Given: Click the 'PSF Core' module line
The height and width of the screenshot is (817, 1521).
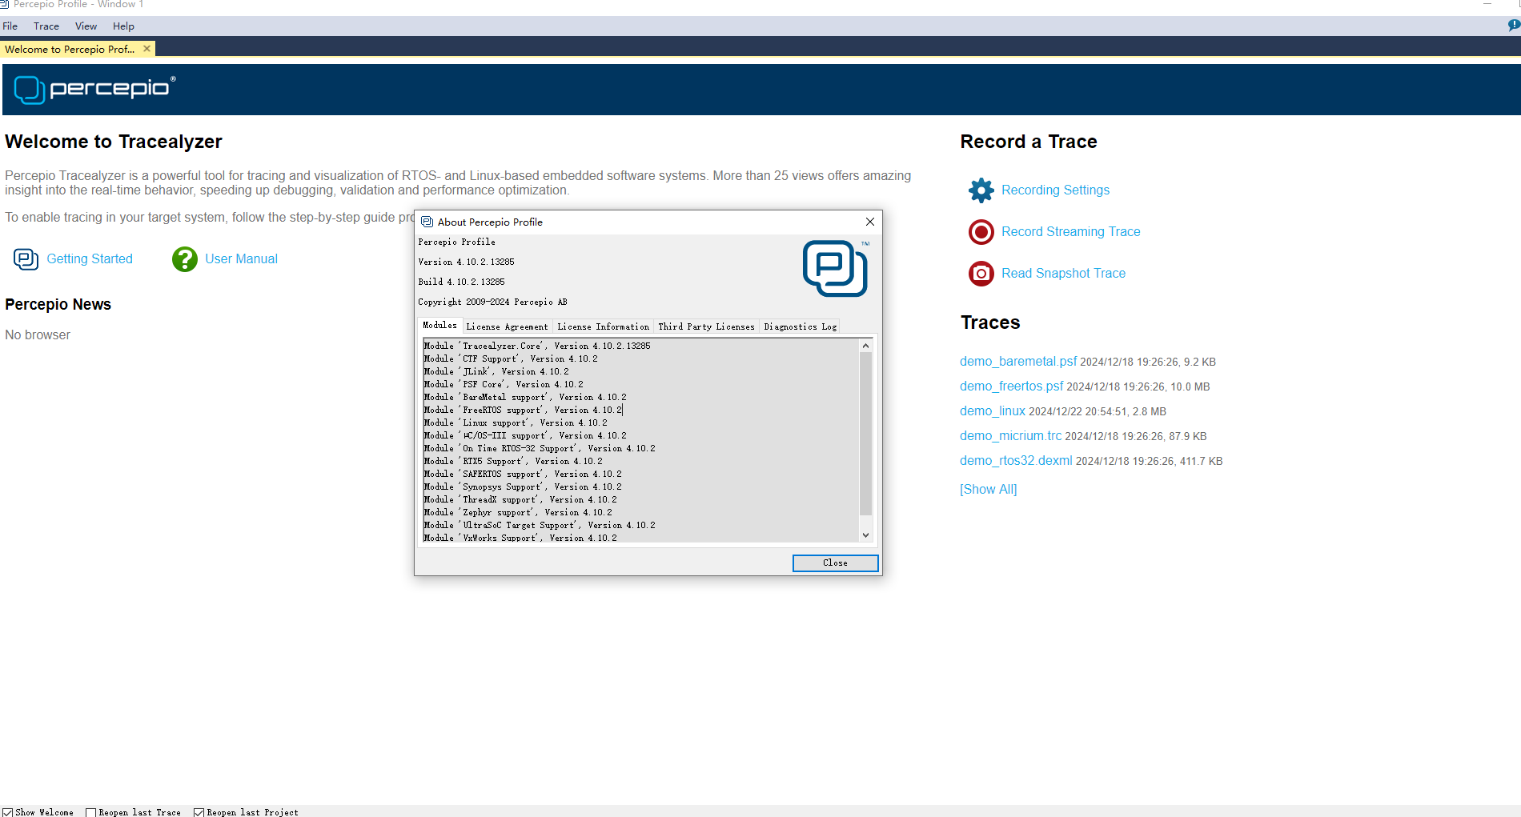Looking at the screenshot, I should click(x=504, y=384).
